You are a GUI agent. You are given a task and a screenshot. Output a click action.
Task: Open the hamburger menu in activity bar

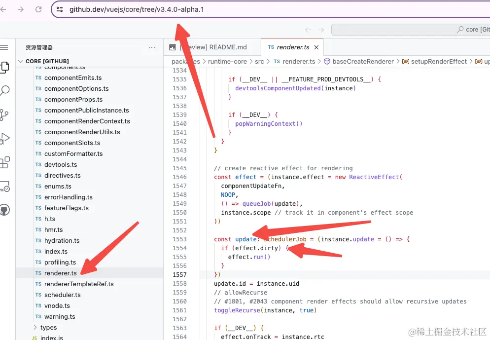point(4,47)
